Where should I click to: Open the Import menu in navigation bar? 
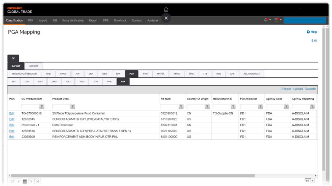tap(43, 20)
